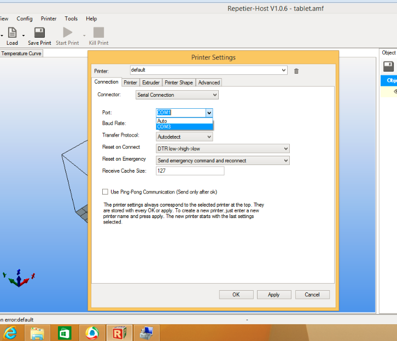Select COM3 in Port list
397x341 pixels.
[184, 127]
